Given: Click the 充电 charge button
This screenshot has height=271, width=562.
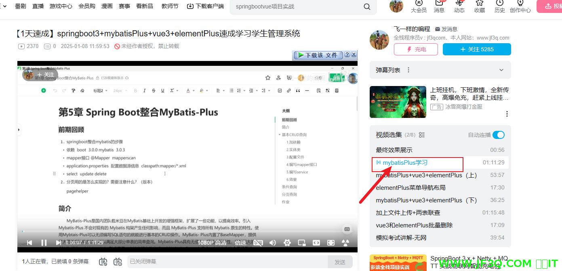Looking at the screenshot, I should [416, 49].
